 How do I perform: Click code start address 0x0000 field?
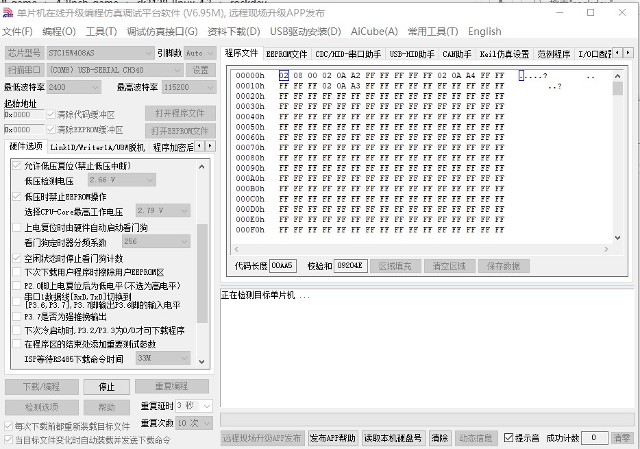pos(24,114)
